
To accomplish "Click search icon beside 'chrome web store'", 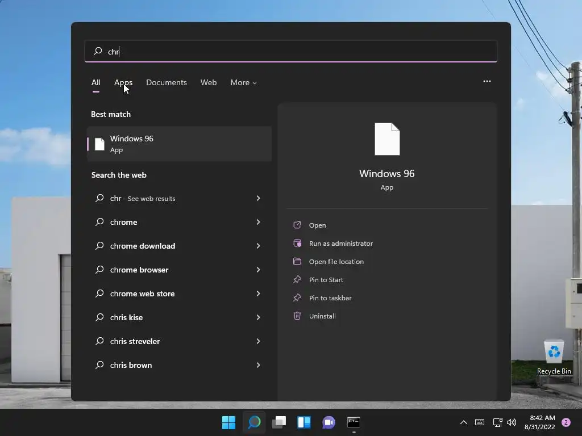I will [x=99, y=294].
